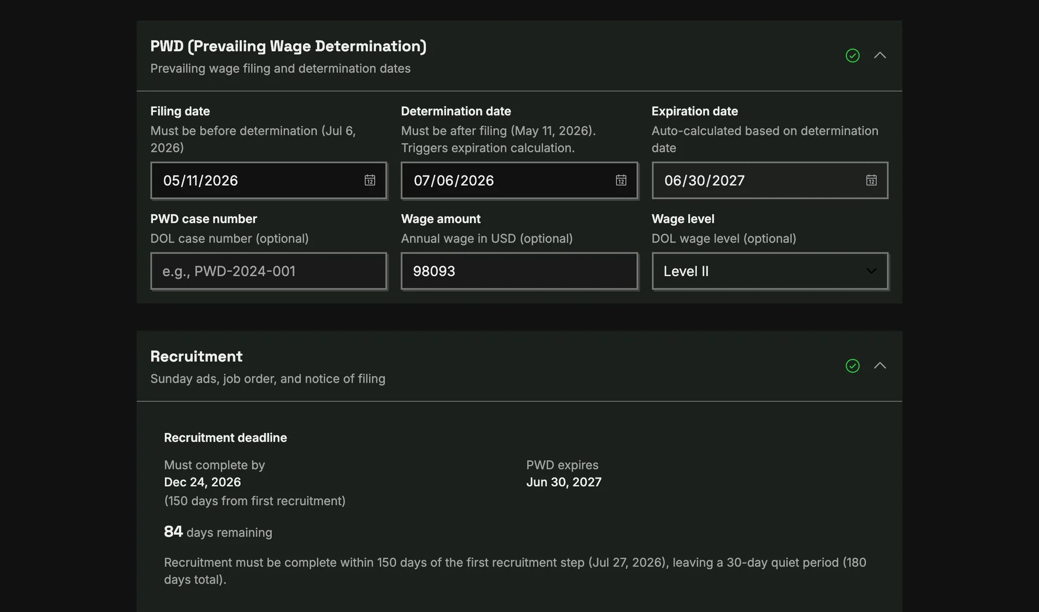
Task: Click the Expiration date field 06/30/2027
Action: pyautogui.click(x=770, y=180)
